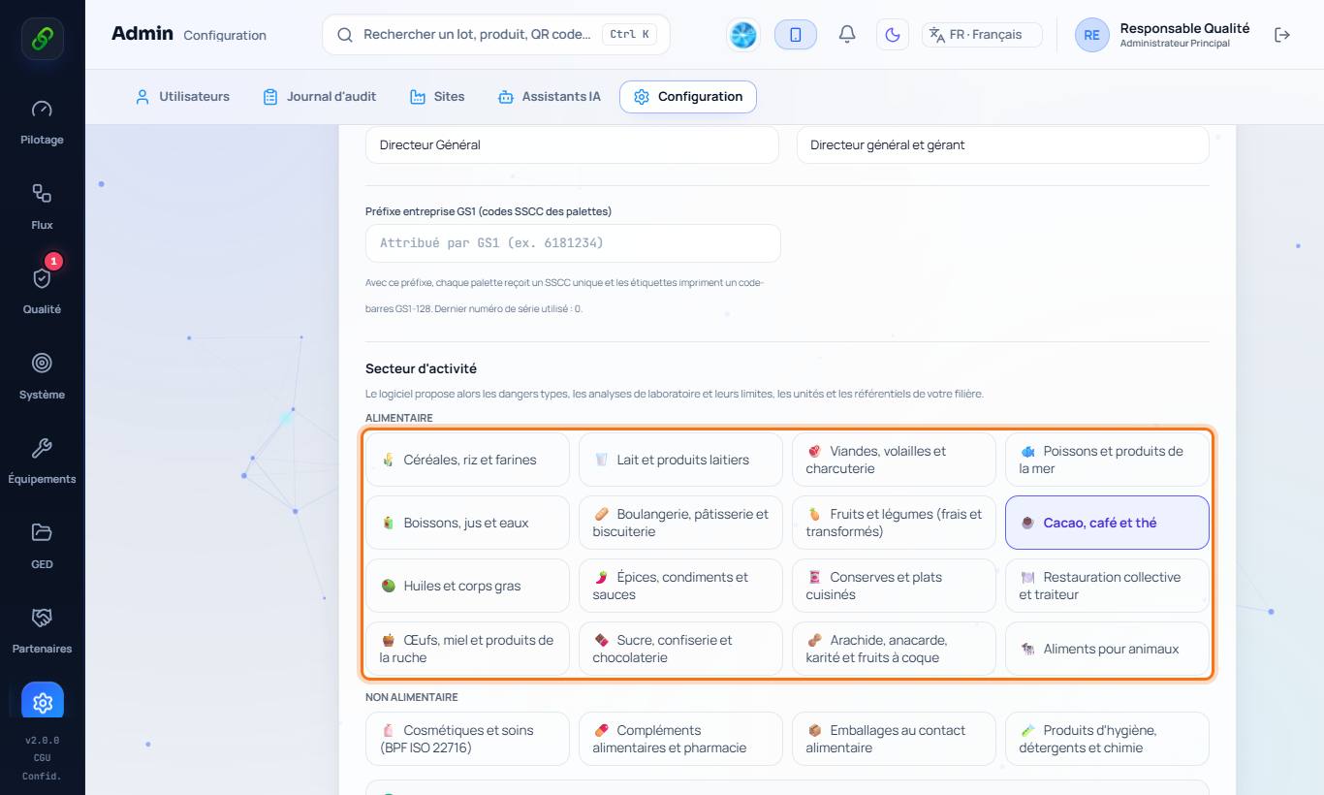The image size is (1324, 795).
Task: Select Viandes, volailles et charcuterie sector
Action: pyautogui.click(x=894, y=460)
